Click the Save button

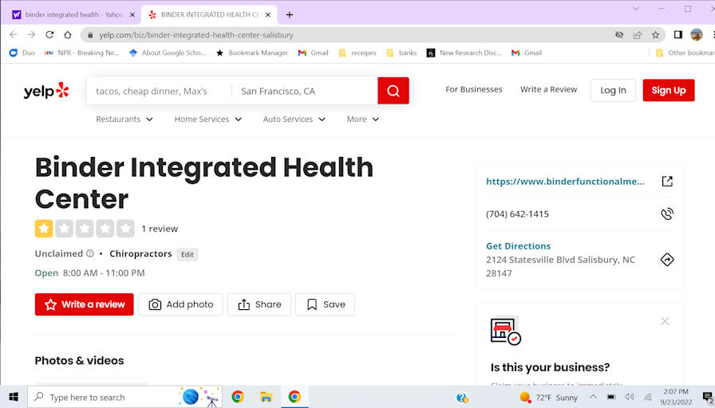click(325, 304)
